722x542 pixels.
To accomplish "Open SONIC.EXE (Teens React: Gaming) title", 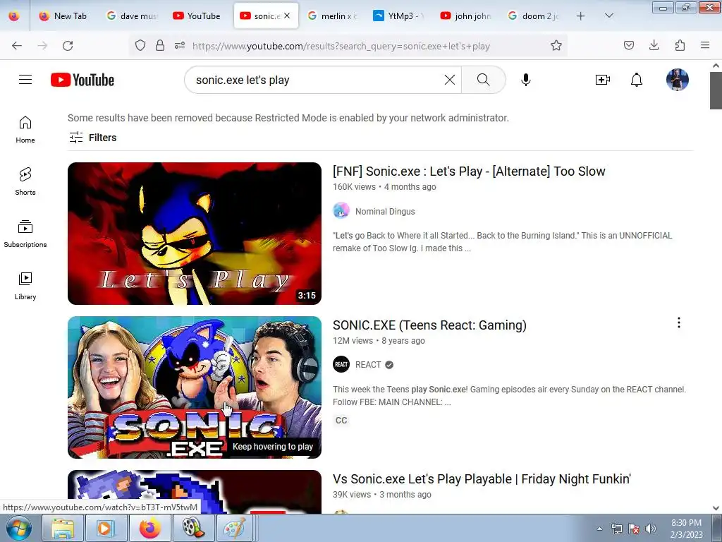I will 429,325.
